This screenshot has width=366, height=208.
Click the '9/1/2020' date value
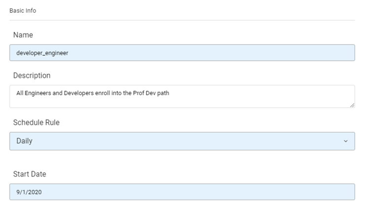point(29,192)
